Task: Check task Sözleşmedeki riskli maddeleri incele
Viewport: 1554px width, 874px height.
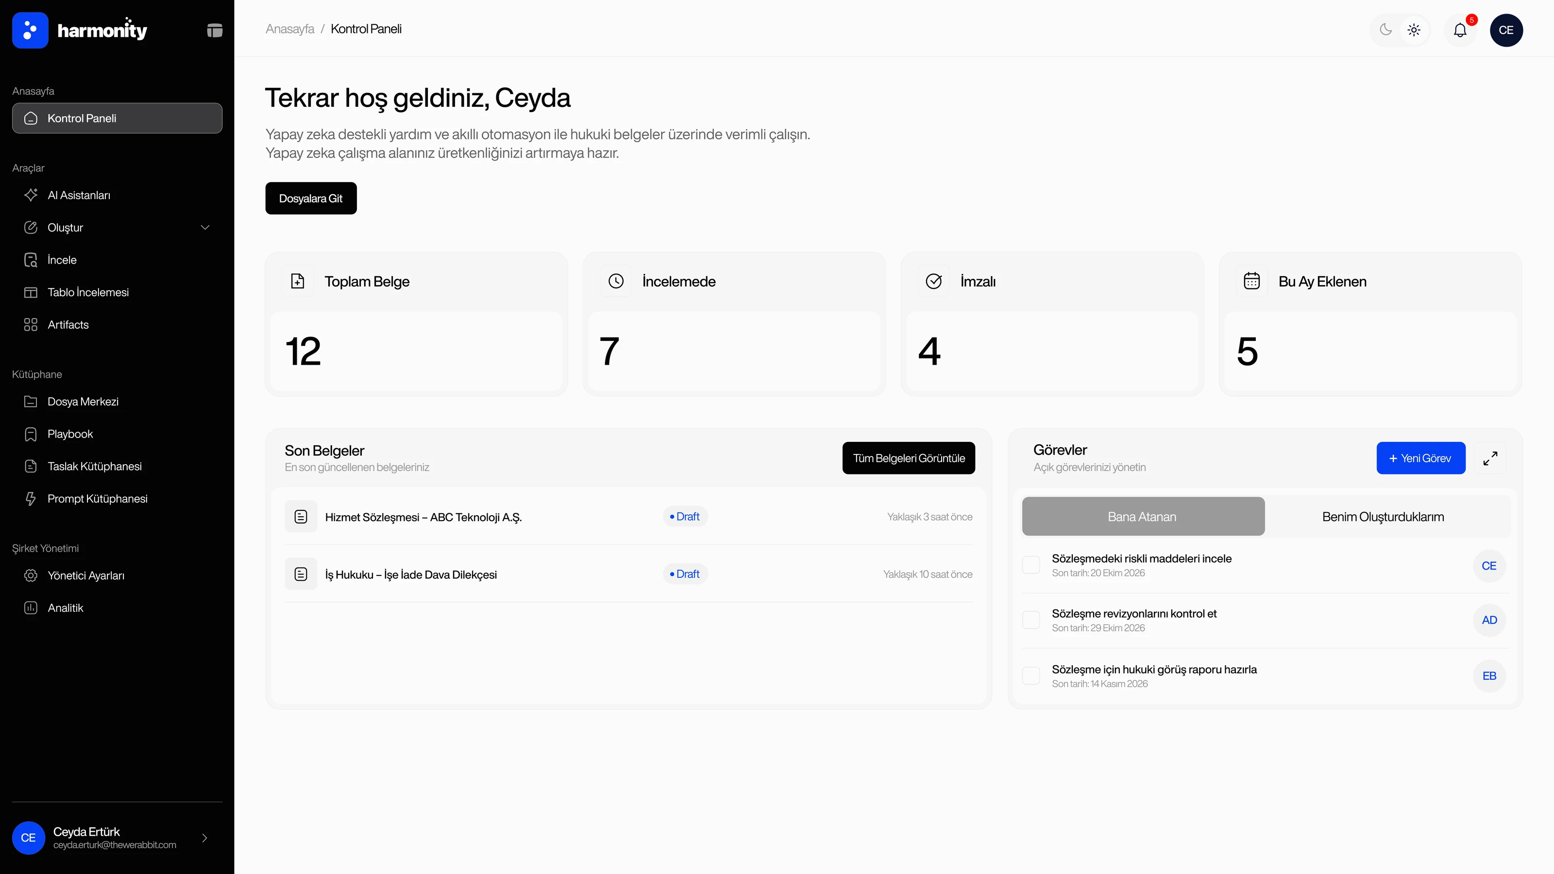Action: (x=1031, y=565)
